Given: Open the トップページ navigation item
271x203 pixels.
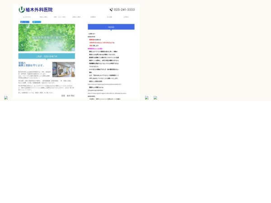Looking at the screenshot, I should [27, 17].
